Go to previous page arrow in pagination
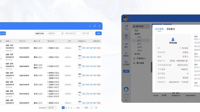The height and width of the screenshot is (112, 200). (59, 108)
